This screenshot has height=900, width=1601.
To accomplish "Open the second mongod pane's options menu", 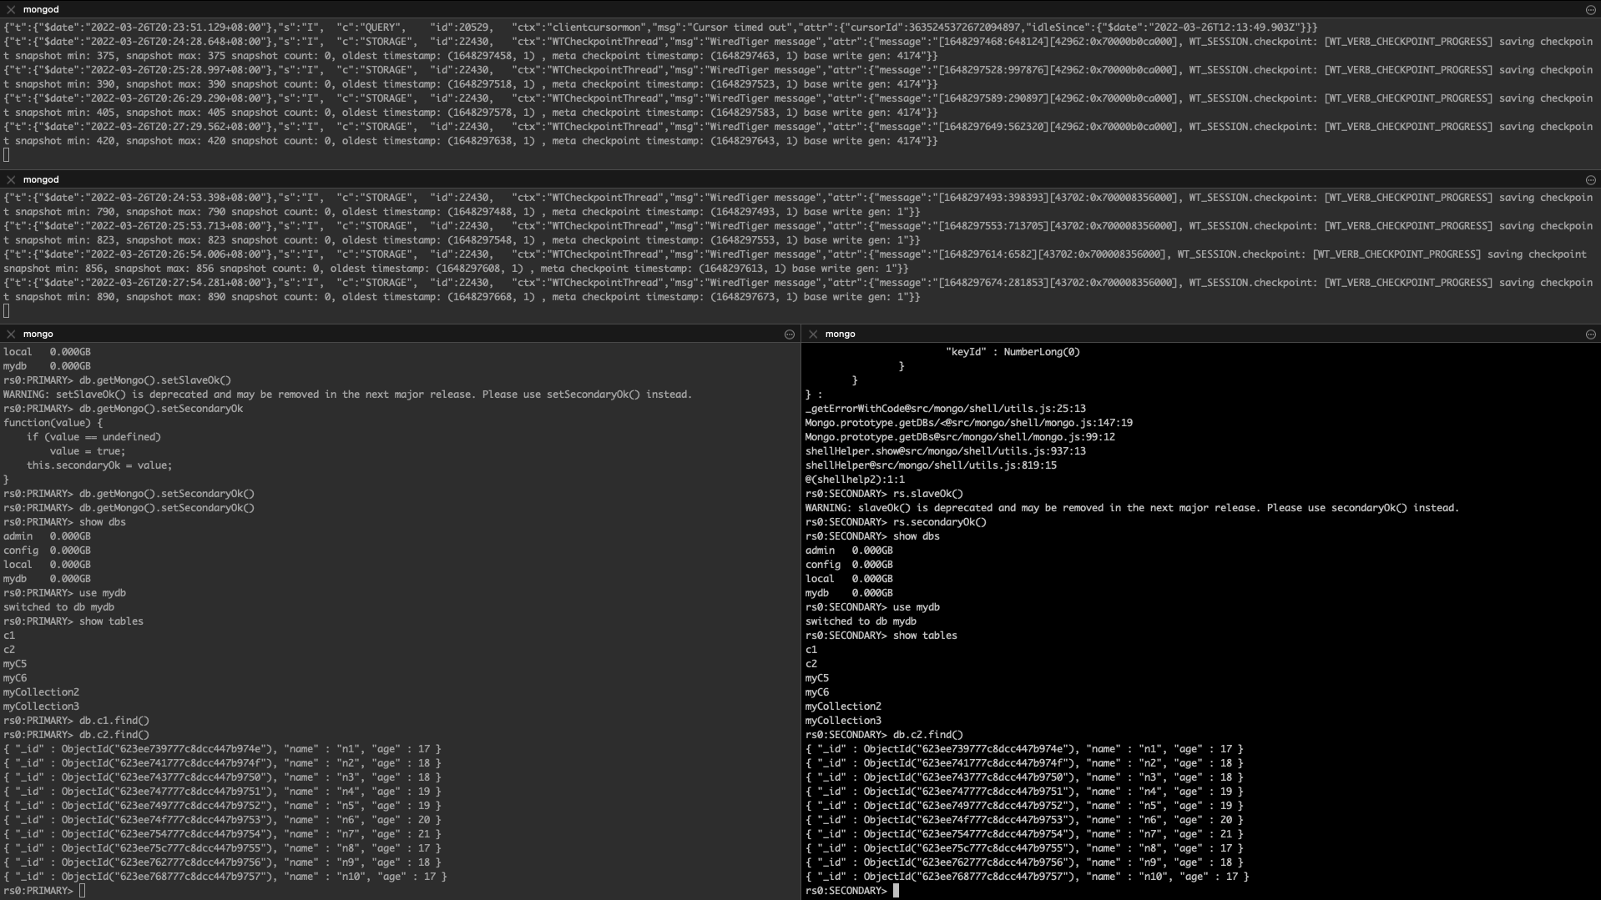I will pyautogui.click(x=1590, y=180).
